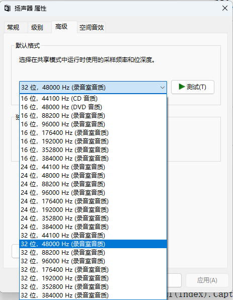Viewport: 233px width, 300px height.
Task: Select 24 位, 384000 Hz option
Action: (x=93, y=227)
